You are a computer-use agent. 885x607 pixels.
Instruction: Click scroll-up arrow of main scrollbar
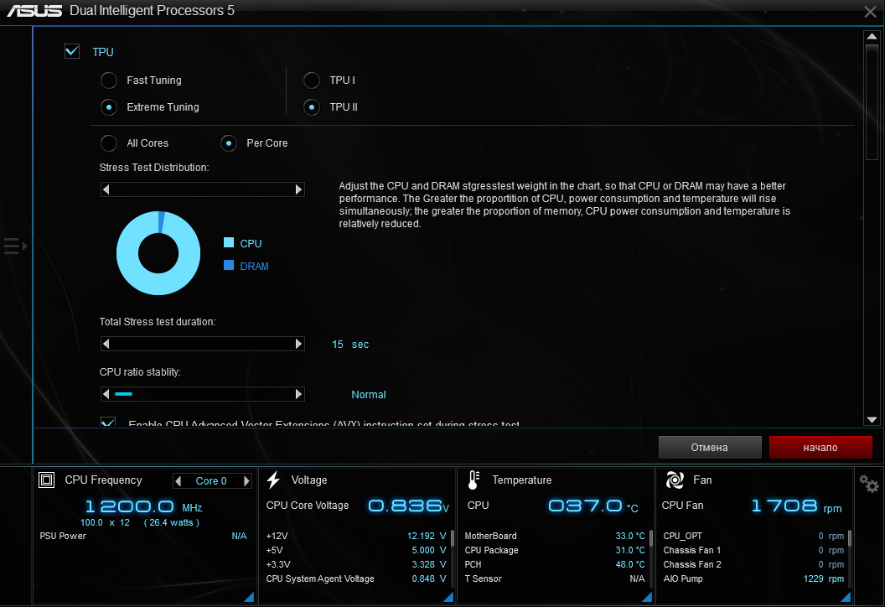click(x=872, y=37)
